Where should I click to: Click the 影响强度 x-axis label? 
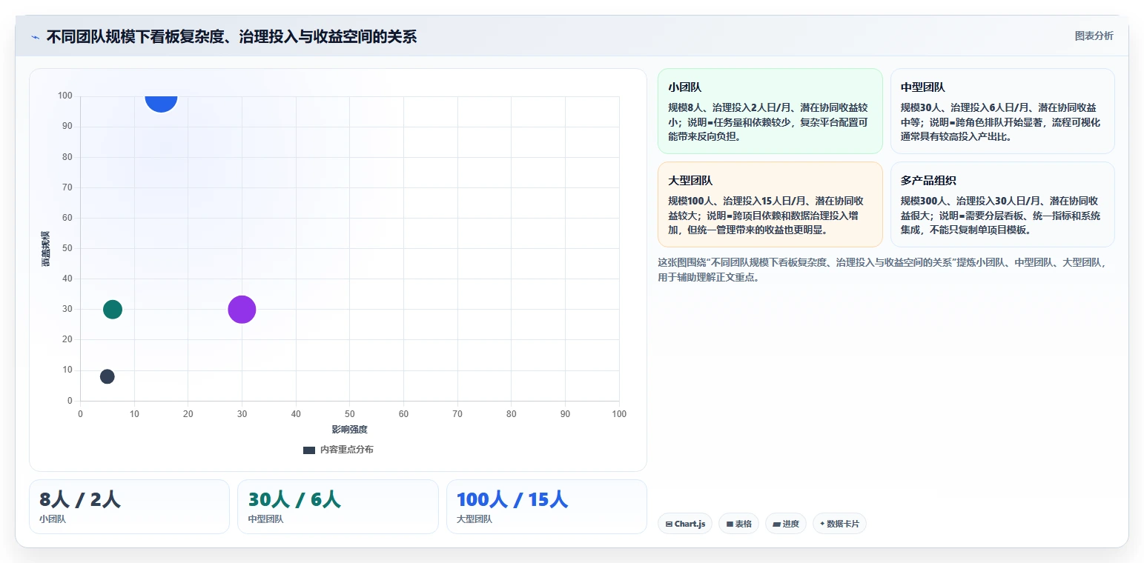click(x=350, y=430)
